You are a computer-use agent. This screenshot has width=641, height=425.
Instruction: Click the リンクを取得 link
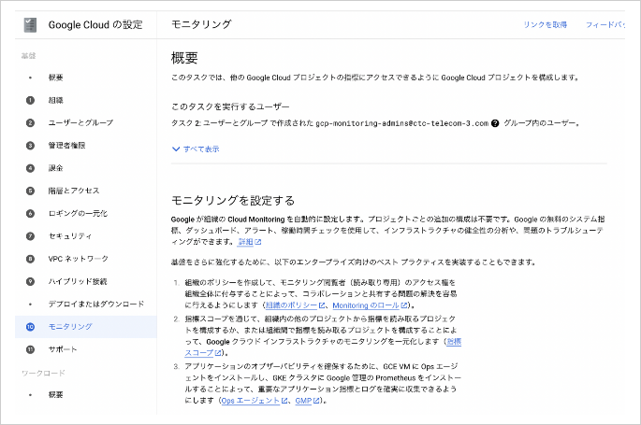click(546, 25)
